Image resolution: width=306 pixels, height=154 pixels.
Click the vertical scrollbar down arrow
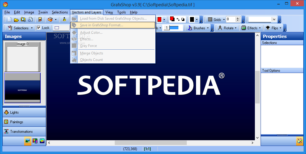(257, 138)
